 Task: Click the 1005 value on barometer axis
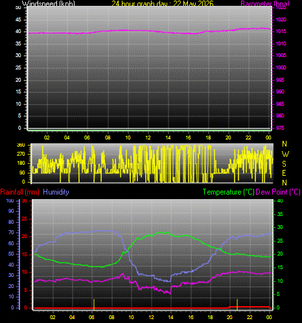281,55
